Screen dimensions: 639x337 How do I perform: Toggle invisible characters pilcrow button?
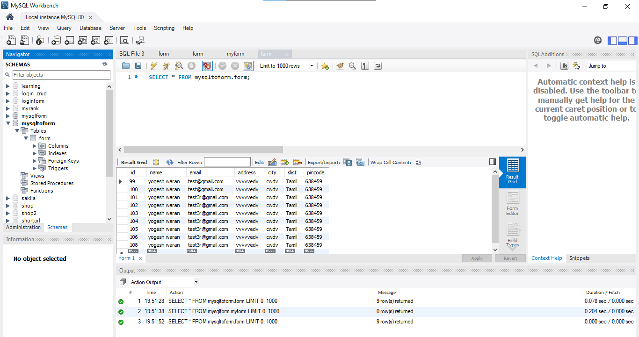pyautogui.click(x=365, y=66)
